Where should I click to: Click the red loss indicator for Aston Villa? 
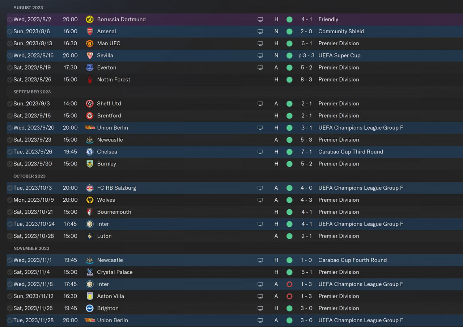point(289,296)
